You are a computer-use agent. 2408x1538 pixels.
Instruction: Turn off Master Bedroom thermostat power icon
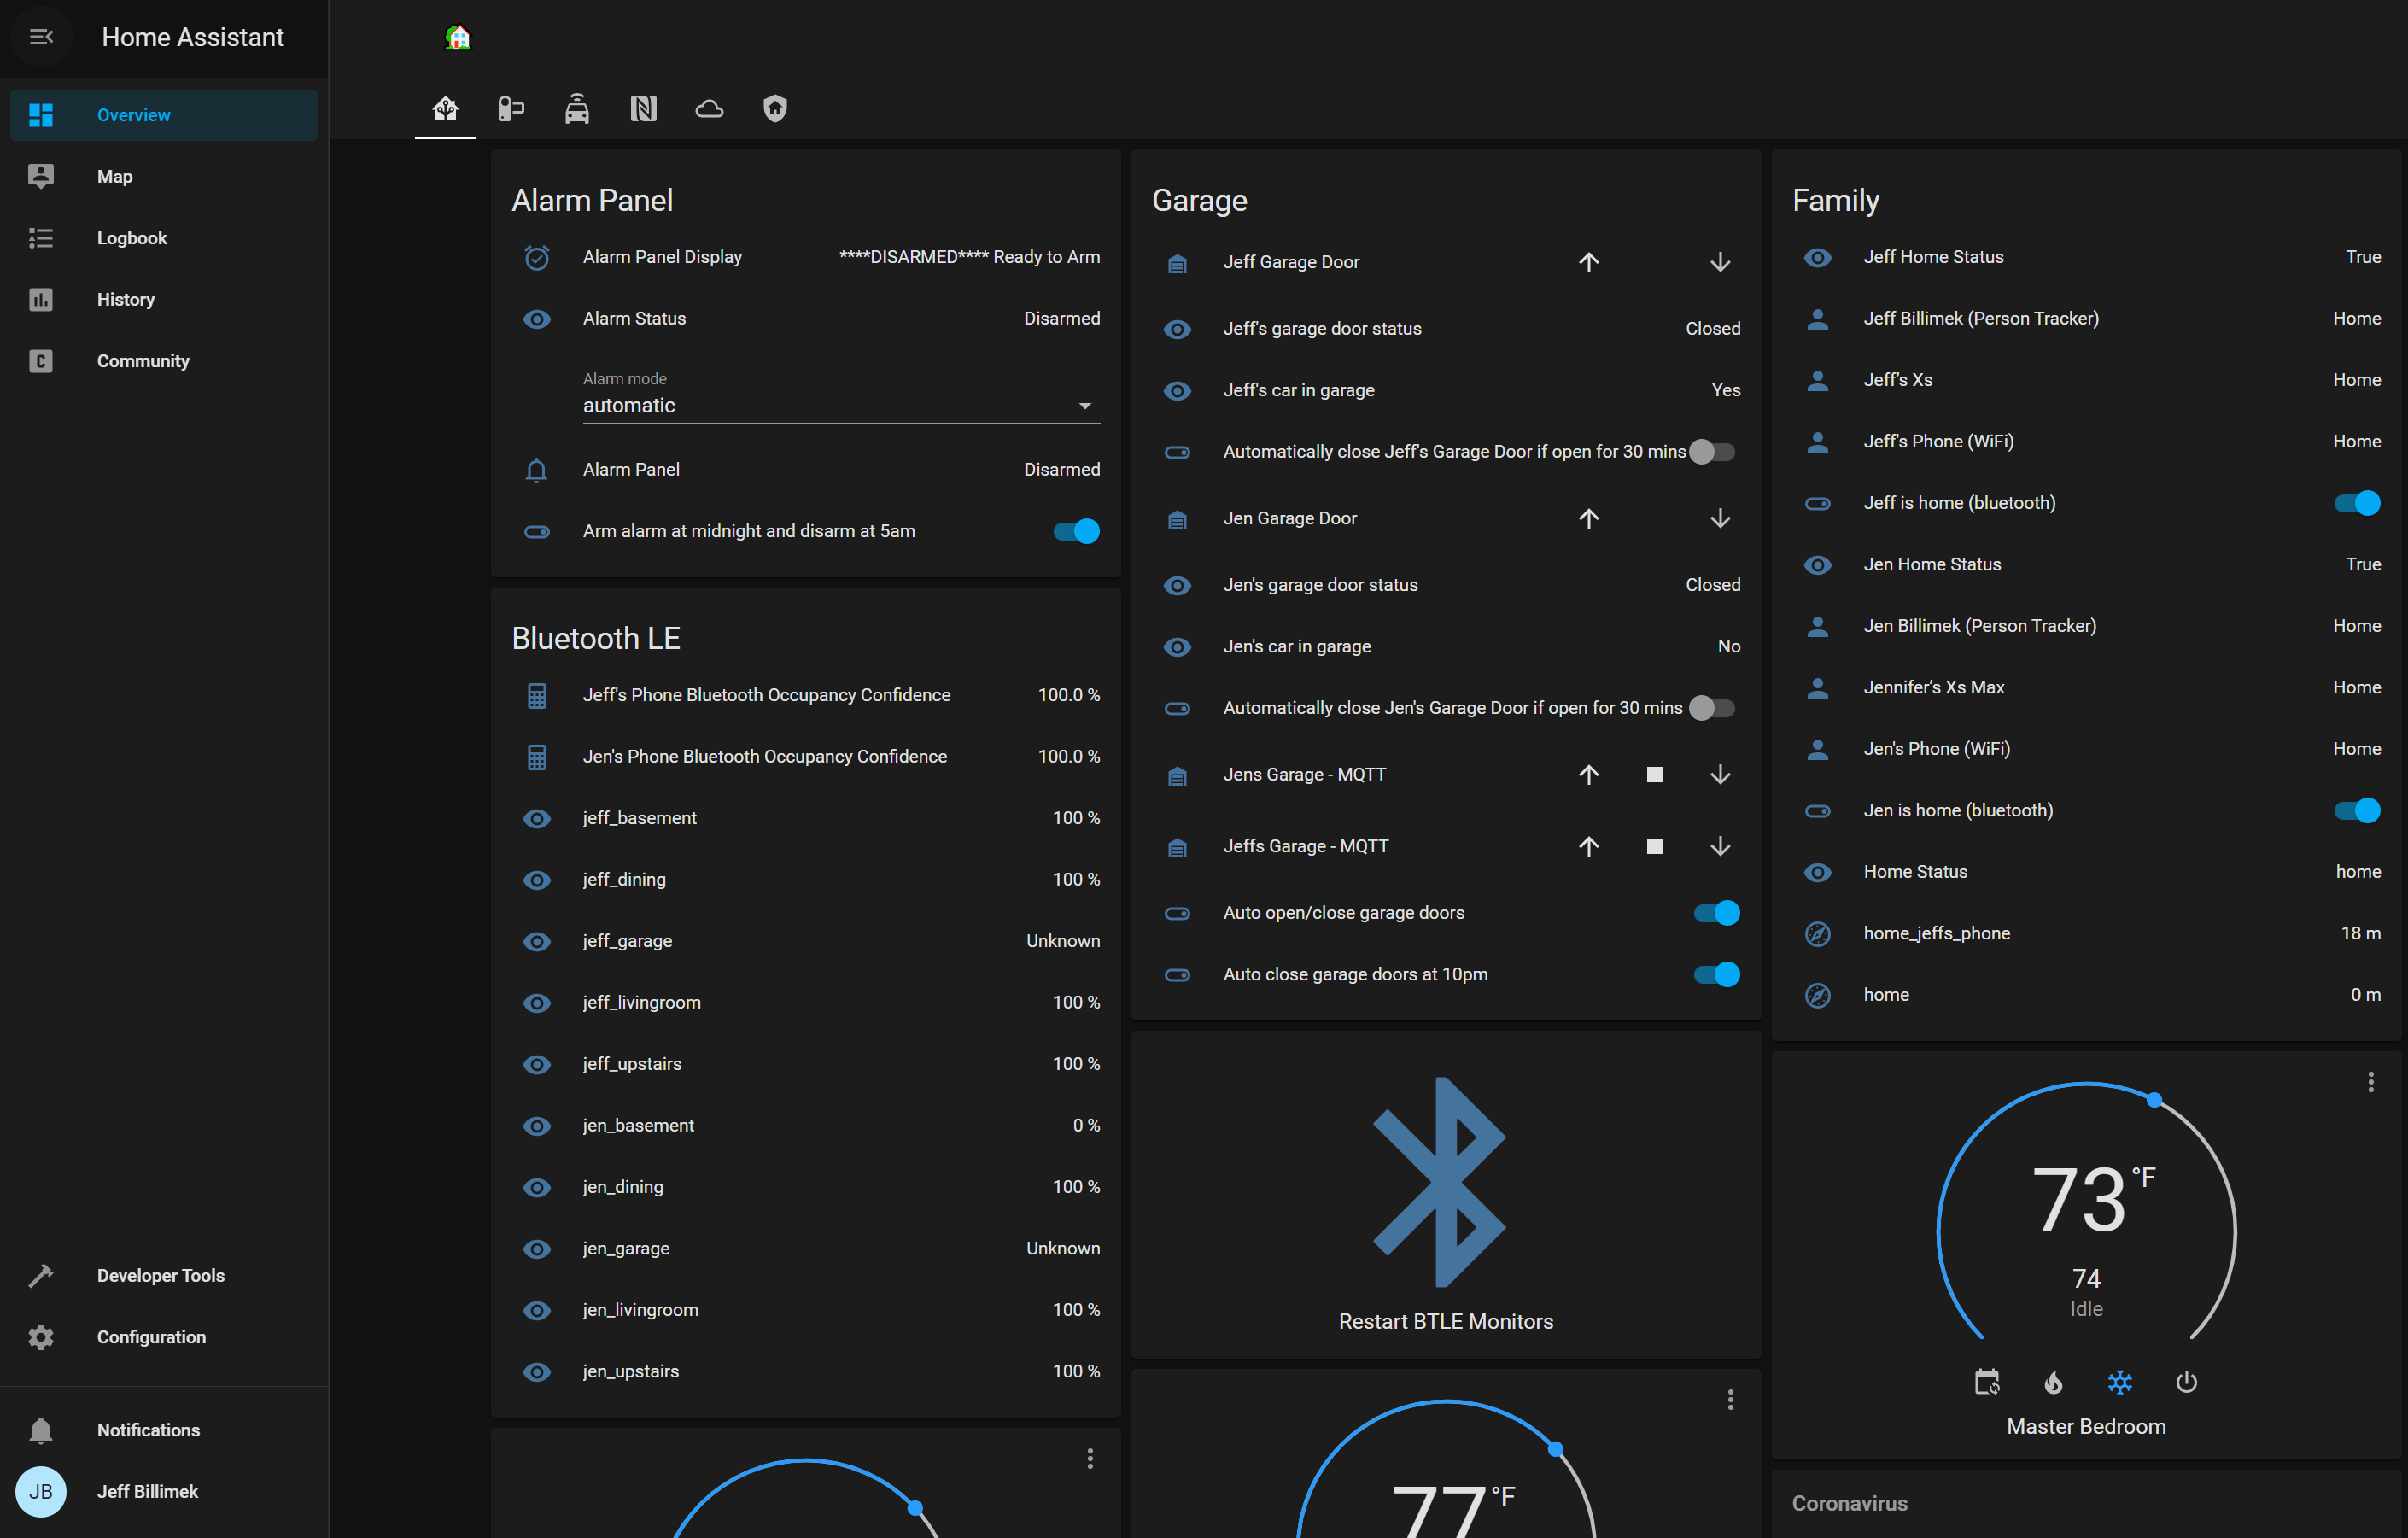(x=2186, y=1382)
